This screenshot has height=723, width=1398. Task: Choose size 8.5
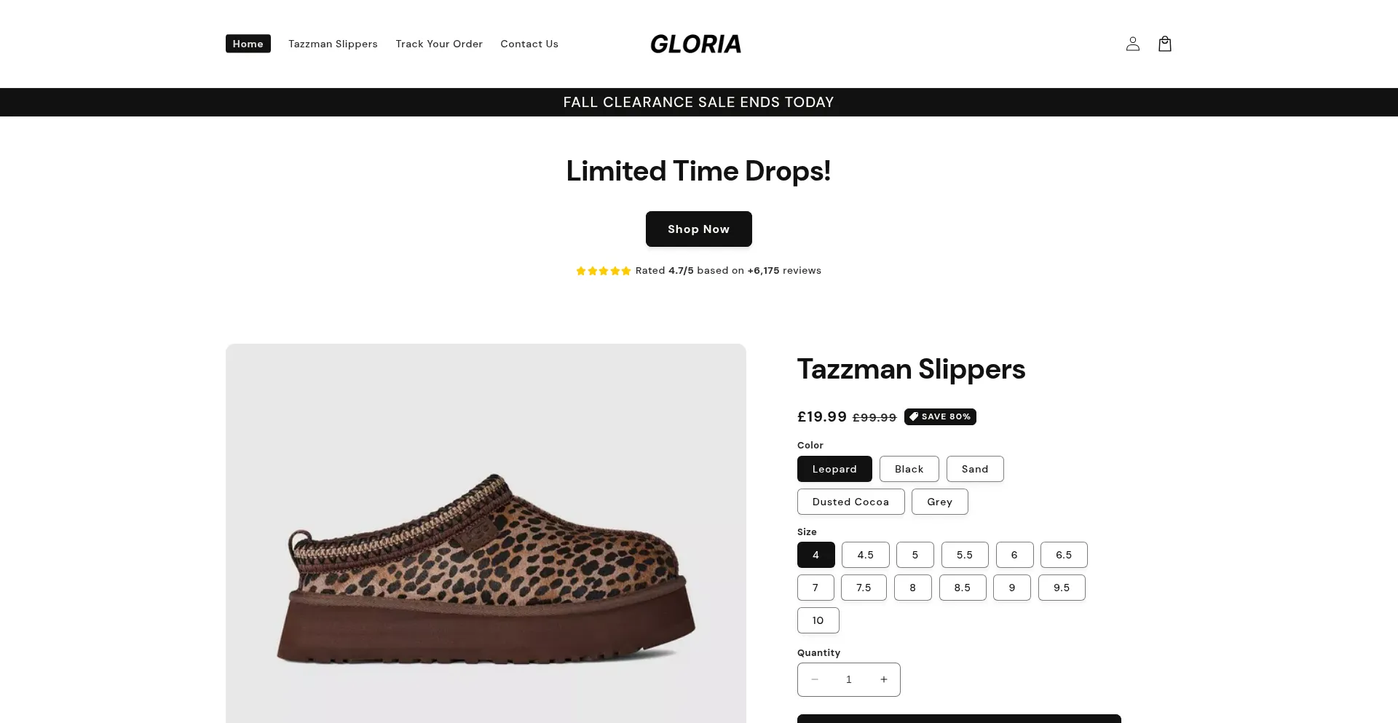962,588
